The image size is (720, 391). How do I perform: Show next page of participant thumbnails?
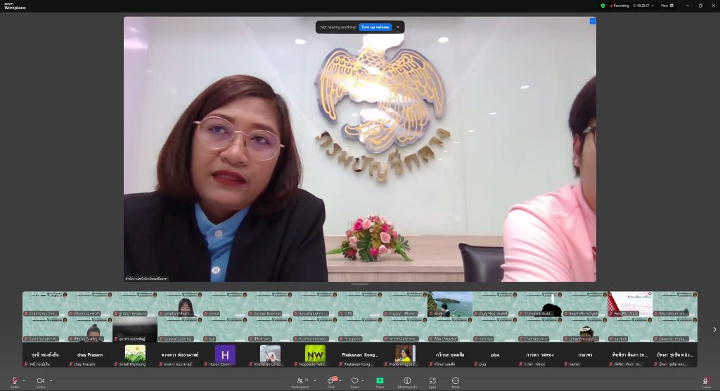[x=714, y=329]
